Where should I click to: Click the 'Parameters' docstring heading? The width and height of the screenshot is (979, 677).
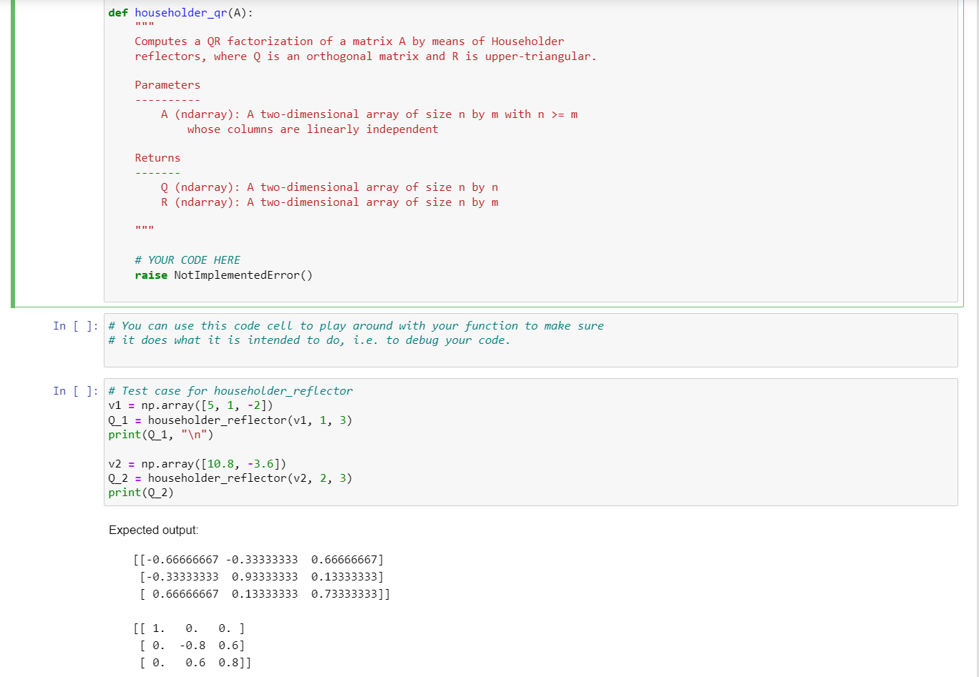(x=167, y=85)
